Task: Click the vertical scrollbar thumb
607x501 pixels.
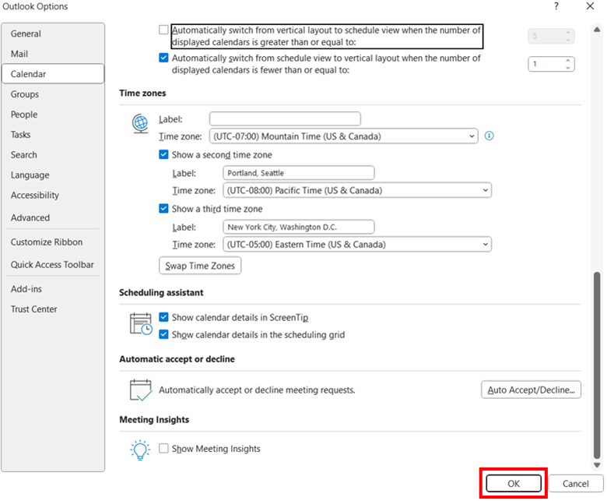Action: click(597, 365)
